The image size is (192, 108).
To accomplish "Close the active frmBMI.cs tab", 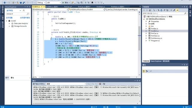I will click(x=44, y=7).
